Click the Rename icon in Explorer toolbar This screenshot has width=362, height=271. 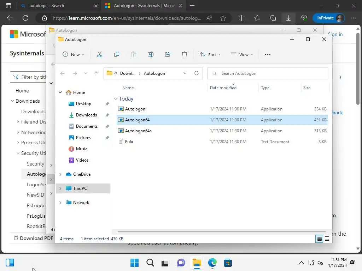pos(151,55)
